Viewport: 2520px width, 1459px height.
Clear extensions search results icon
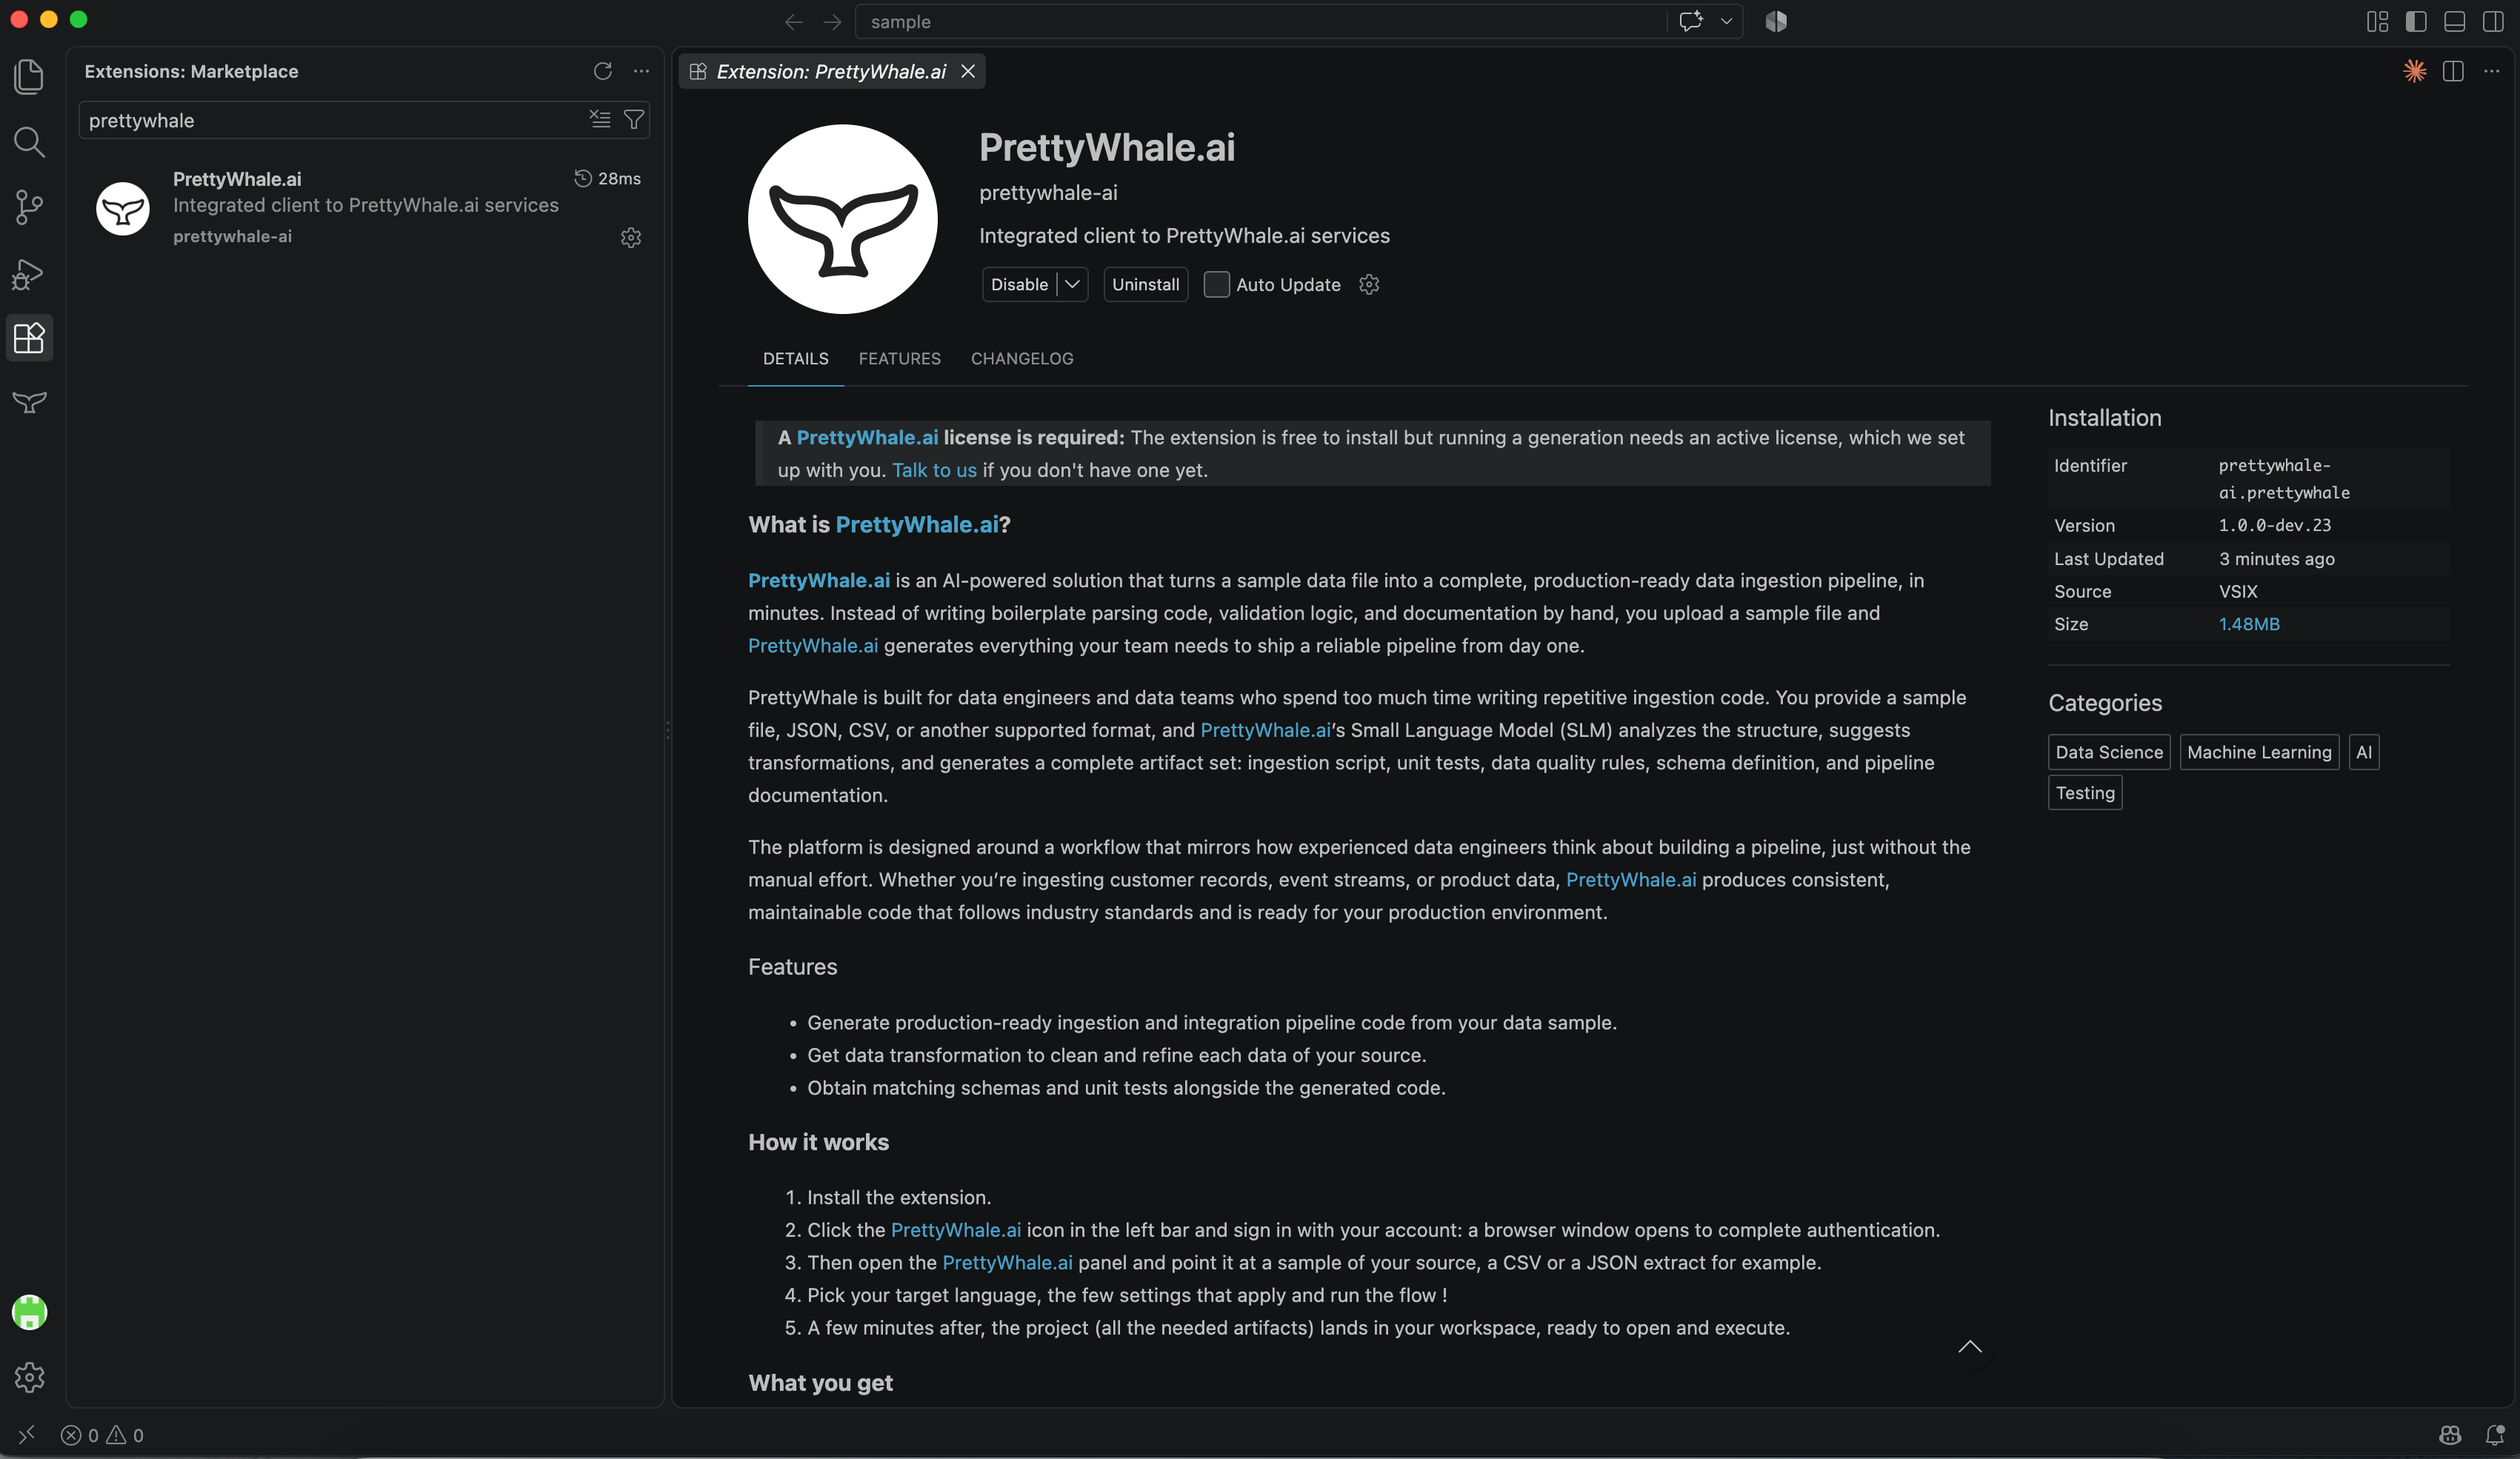pyautogui.click(x=599, y=120)
